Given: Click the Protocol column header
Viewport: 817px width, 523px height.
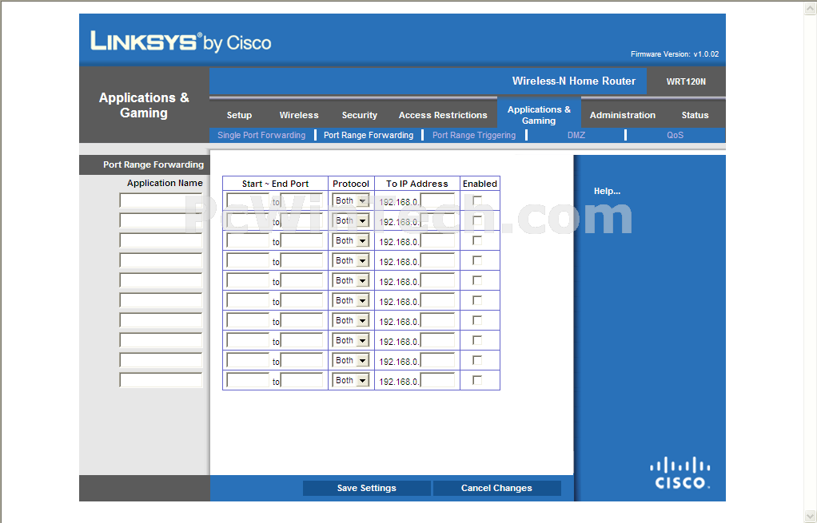Looking at the screenshot, I should coord(351,184).
